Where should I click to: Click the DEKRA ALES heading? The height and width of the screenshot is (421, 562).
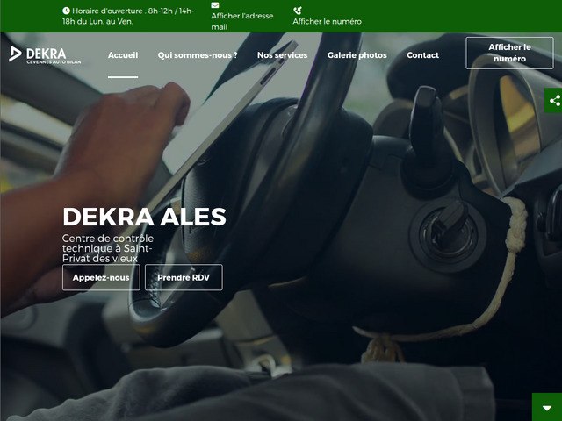(x=144, y=217)
